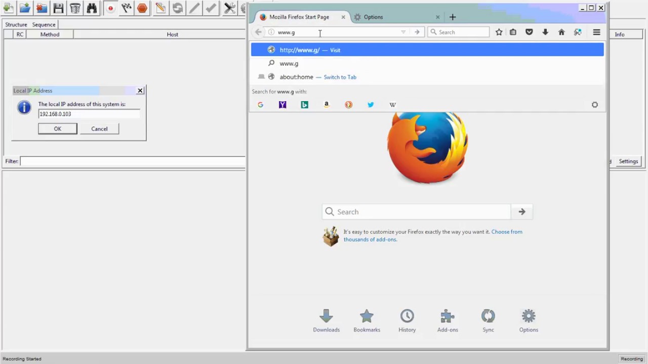Open the address bar history dropdown arrow
This screenshot has width=648, height=364.
pos(403,32)
